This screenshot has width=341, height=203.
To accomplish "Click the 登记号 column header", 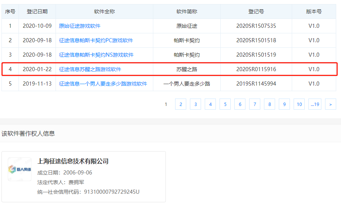I will pos(256,11).
